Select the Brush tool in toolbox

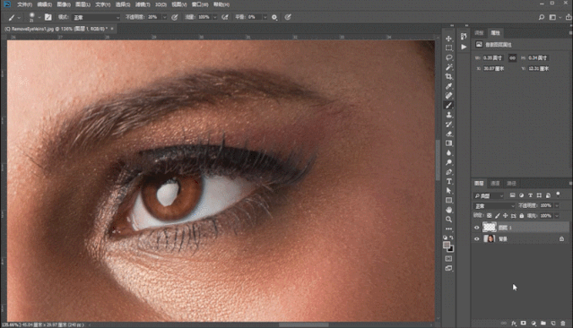point(448,105)
